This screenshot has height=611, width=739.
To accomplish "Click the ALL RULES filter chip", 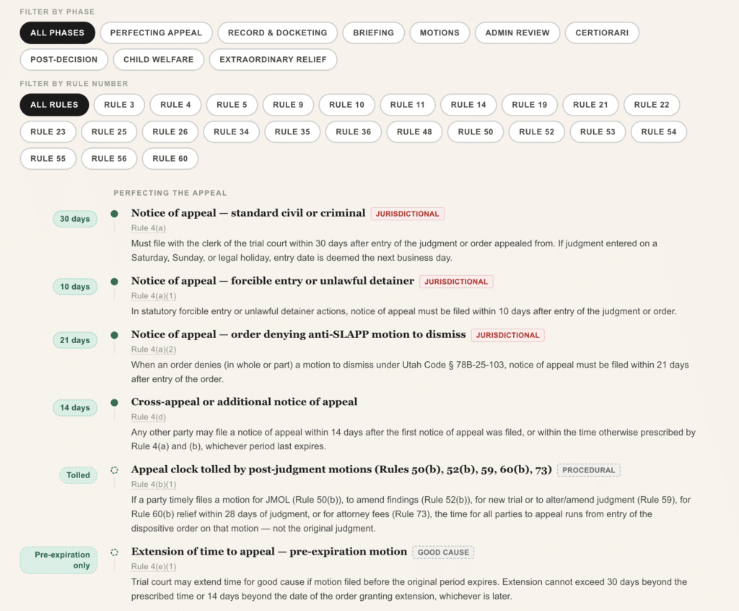I will pyautogui.click(x=53, y=104).
